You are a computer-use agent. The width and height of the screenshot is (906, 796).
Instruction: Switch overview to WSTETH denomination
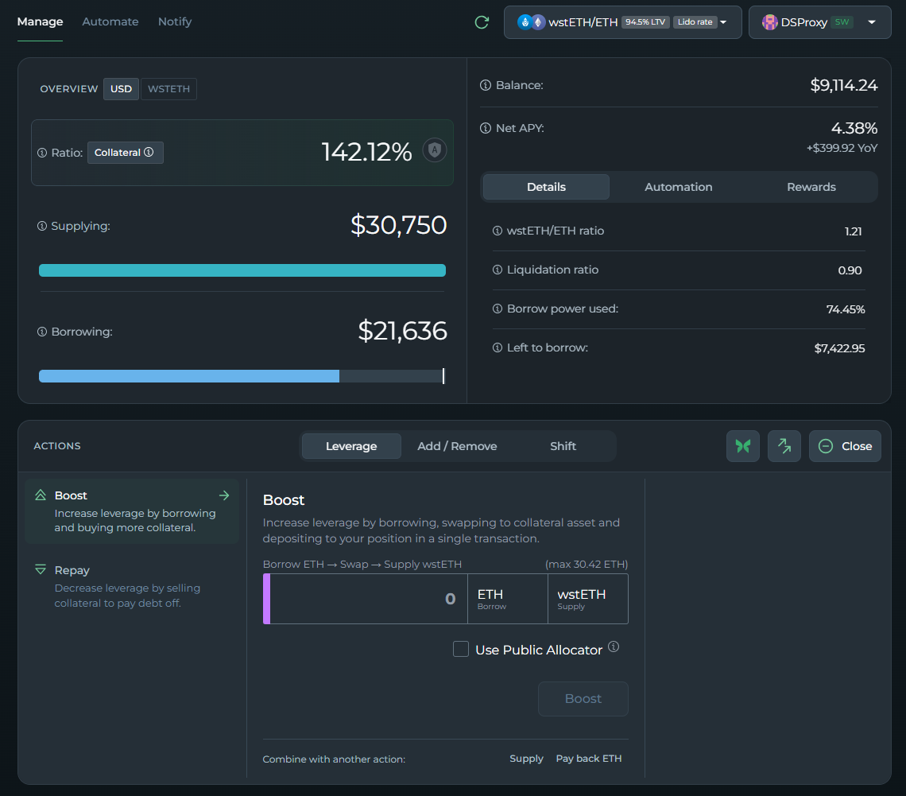[x=168, y=89]
